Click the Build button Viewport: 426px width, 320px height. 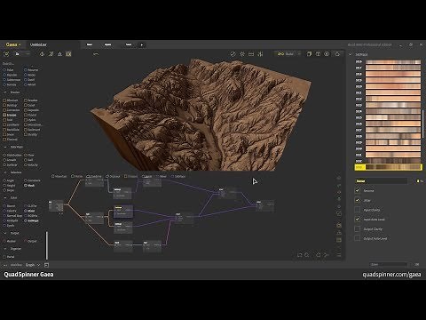coord(286,54)
